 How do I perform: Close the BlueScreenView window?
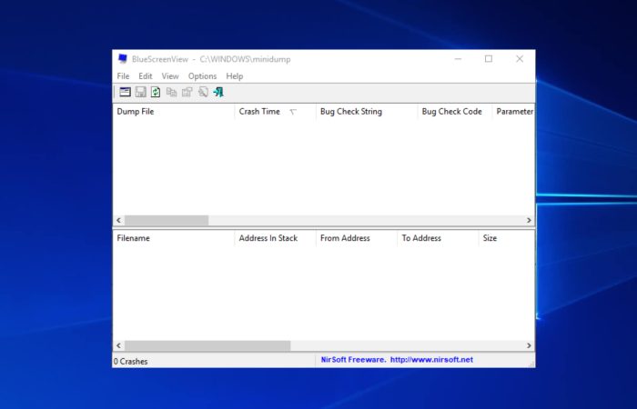click(520, 59)
